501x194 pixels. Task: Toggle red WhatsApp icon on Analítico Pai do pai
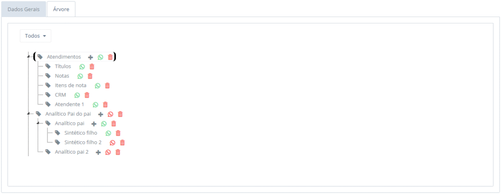click(x=111, y=115)
